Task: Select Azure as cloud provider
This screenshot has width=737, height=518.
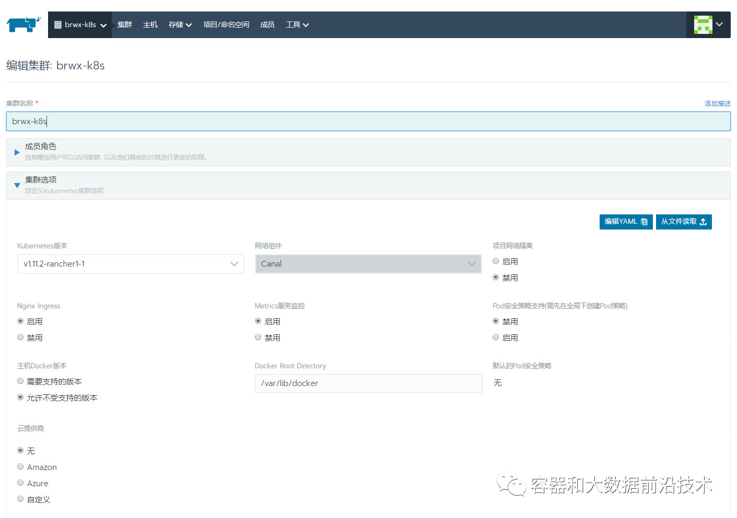Action: (x=20, y=483)
